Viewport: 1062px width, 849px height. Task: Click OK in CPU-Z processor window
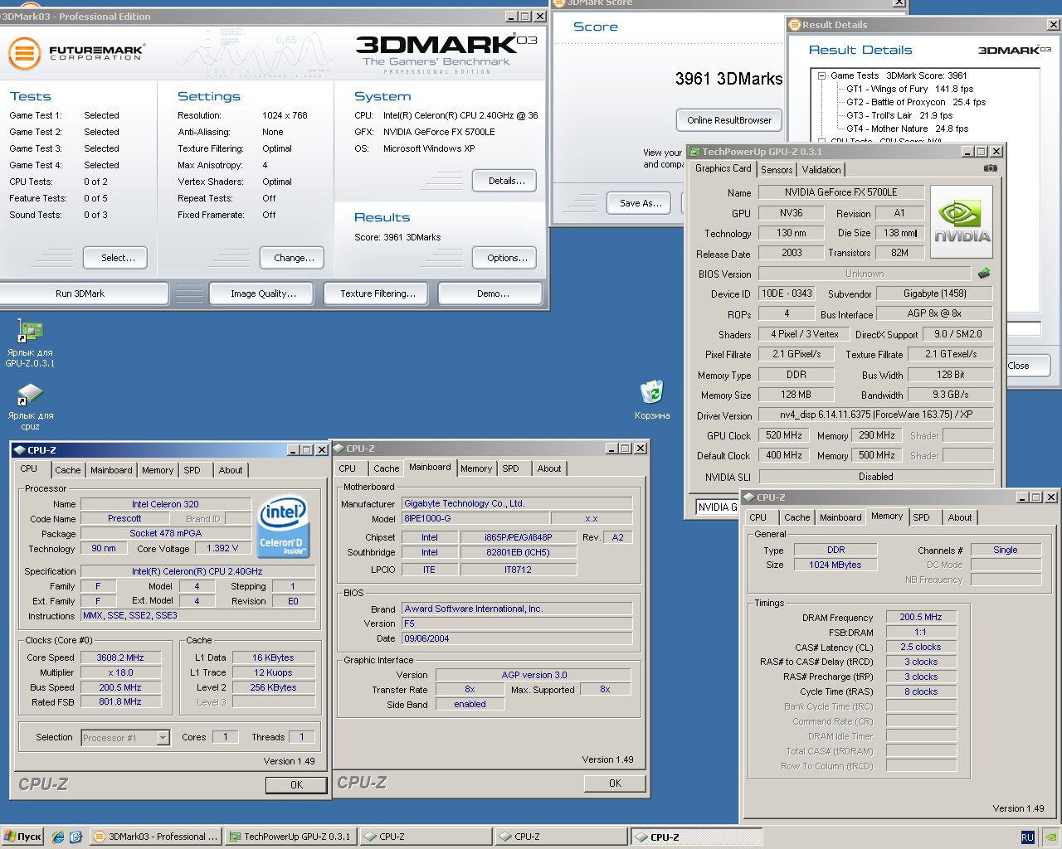(x=296, y=785)
